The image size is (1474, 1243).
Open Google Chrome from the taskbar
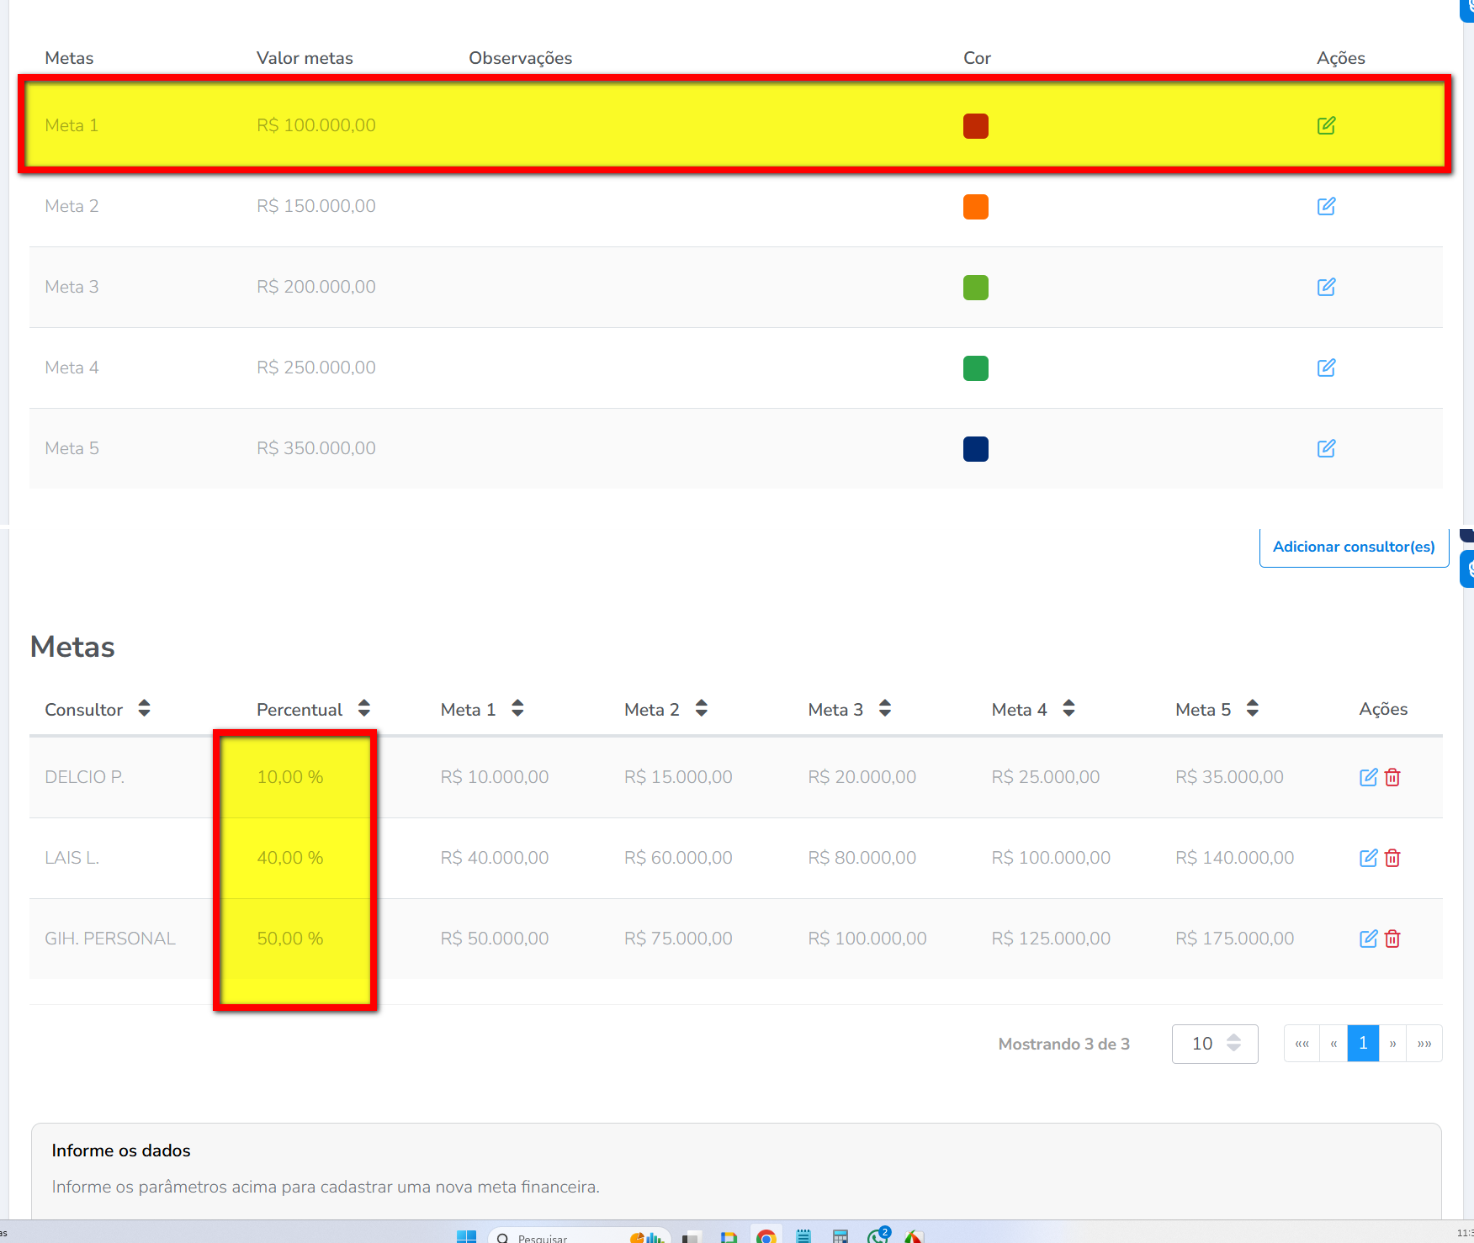point(766,1236)
